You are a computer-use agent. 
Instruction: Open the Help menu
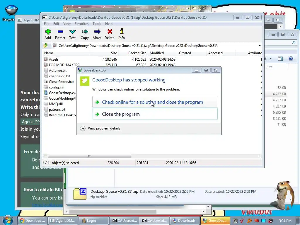[109, 24]
